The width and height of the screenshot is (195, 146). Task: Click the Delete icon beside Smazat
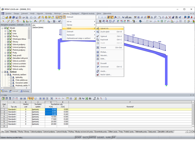tap(98, 47)
